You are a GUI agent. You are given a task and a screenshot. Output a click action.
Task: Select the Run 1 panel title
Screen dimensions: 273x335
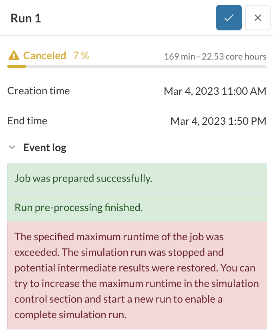(26, 18)
